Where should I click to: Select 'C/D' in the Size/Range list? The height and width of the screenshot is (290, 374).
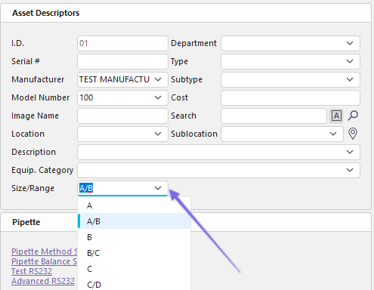pyautogui.click(x=134, y=285)
